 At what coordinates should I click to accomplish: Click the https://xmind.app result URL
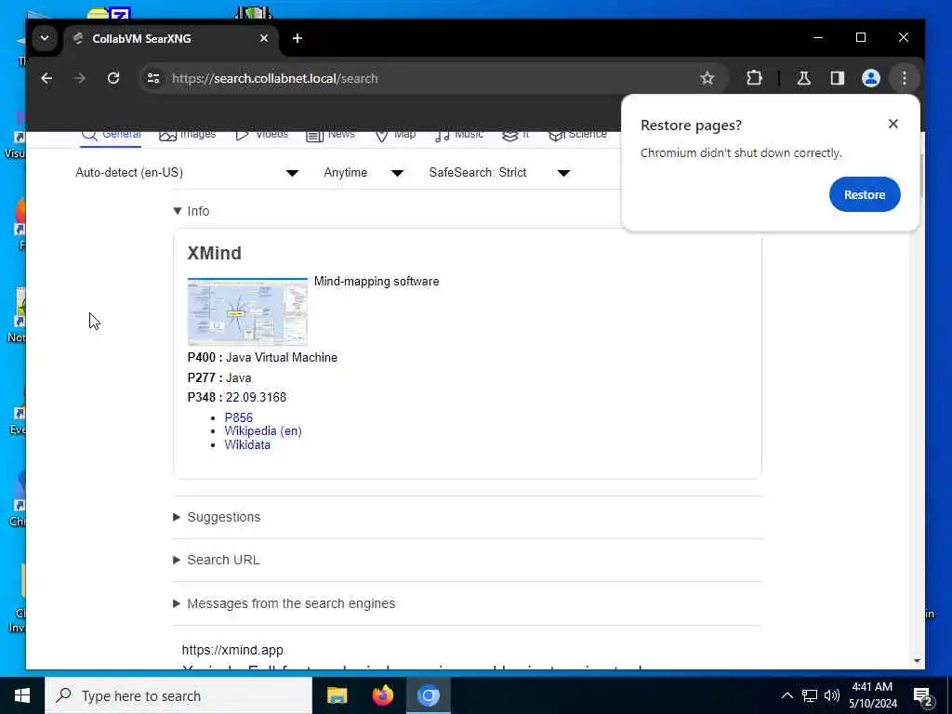coord(232,650)
